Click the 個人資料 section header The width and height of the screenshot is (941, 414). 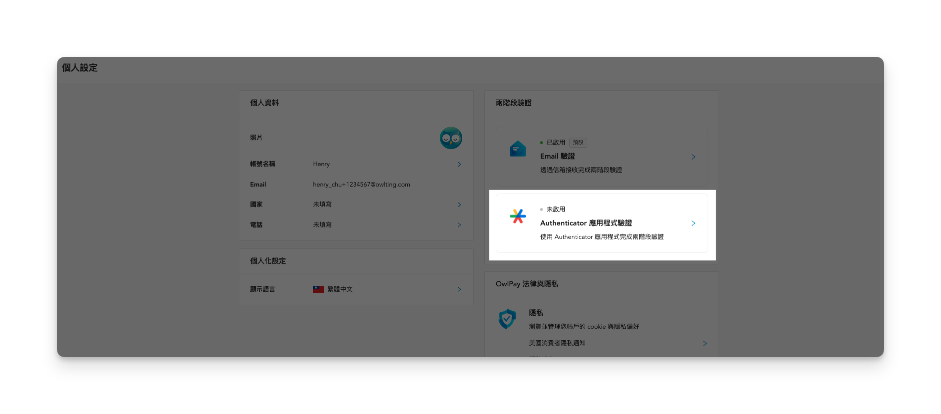(x=264, y=103)
